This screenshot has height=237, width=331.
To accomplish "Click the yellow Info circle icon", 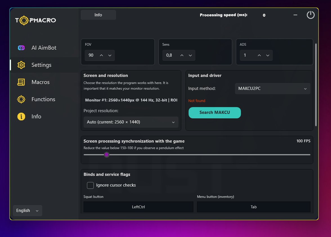I will pyautogui.click(x=21, y=116).
